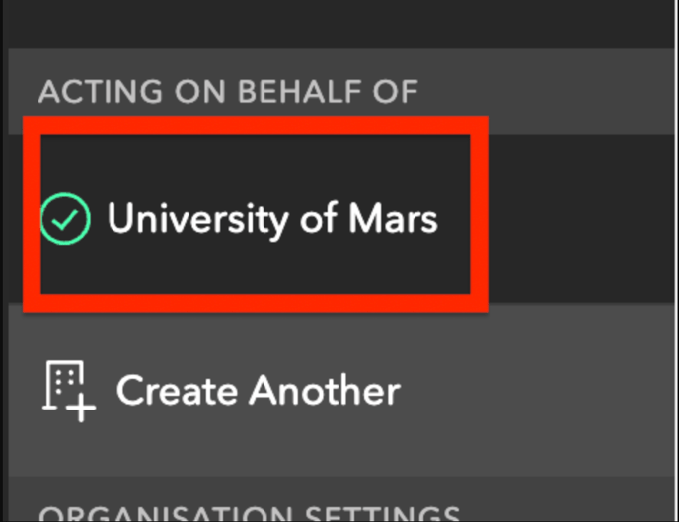Click the ACTING ON BEHALF OF header
679x522 pixels.
228,92
